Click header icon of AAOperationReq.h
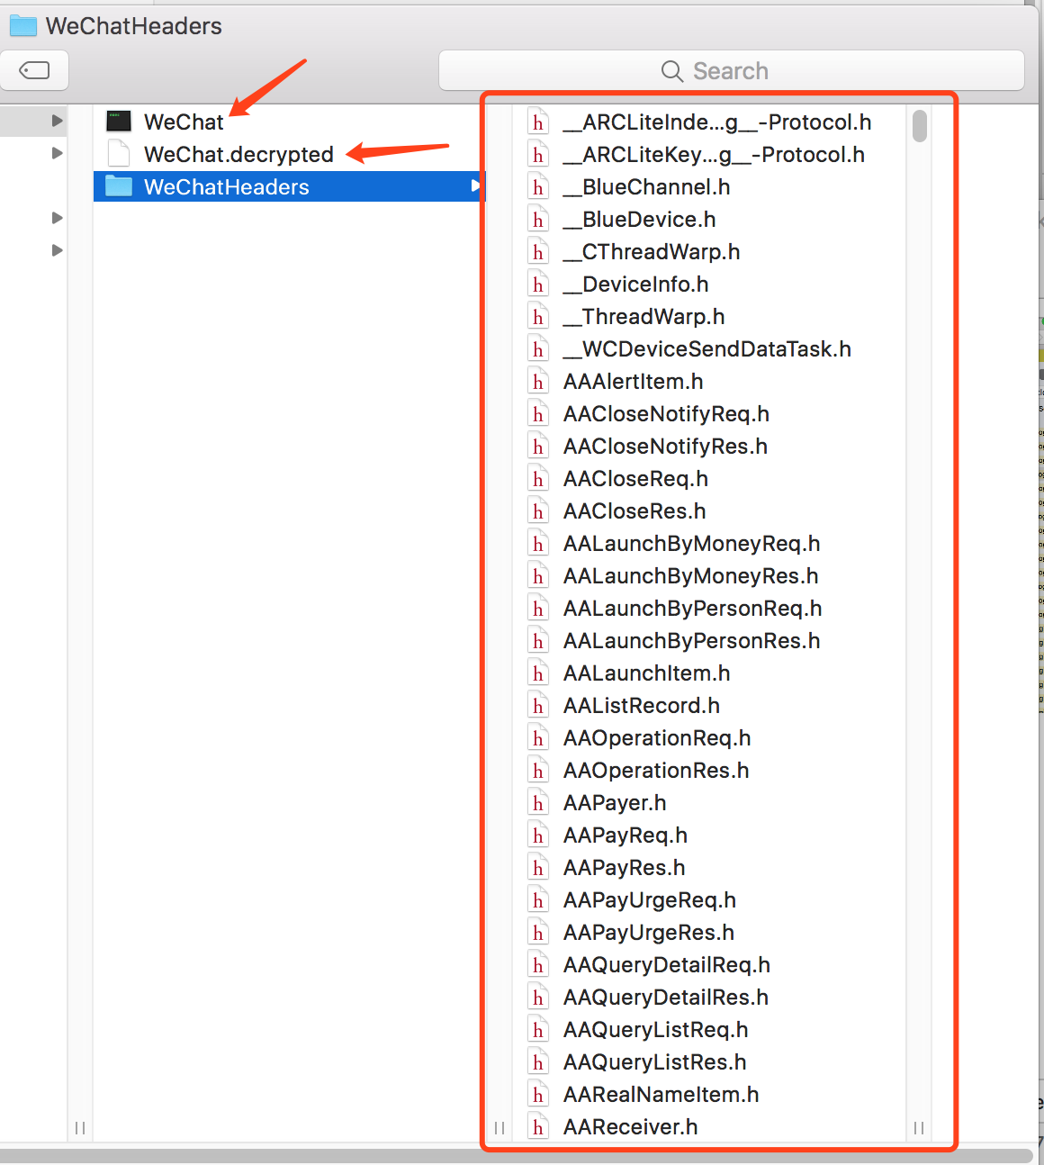This screenshot has height=1165, width=1044. click(x=538, y=737)
